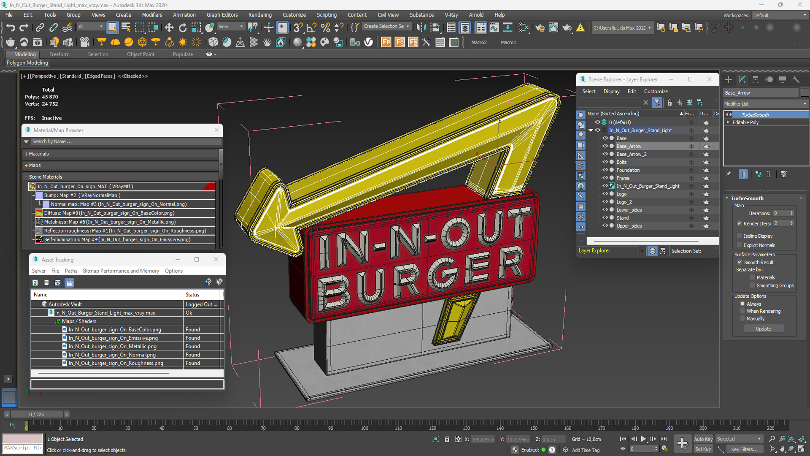Choose the Select and Move tool
This screenshot has height=456, width=810.
coord(169,28)
